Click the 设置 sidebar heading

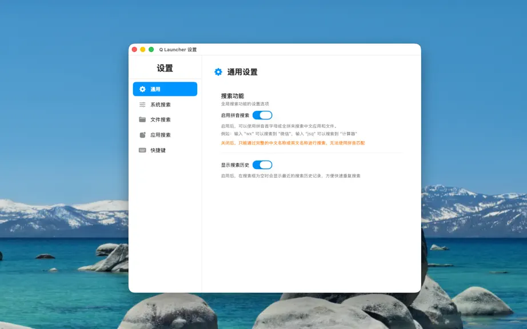[x=165, y=68]
